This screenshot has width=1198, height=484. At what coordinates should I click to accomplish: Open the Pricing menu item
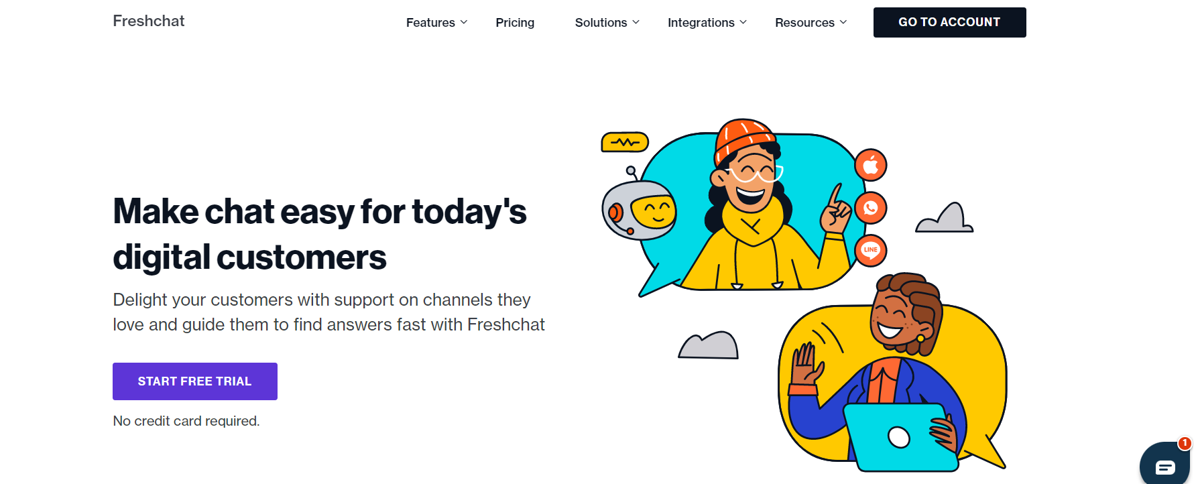[x=515, y=22]
